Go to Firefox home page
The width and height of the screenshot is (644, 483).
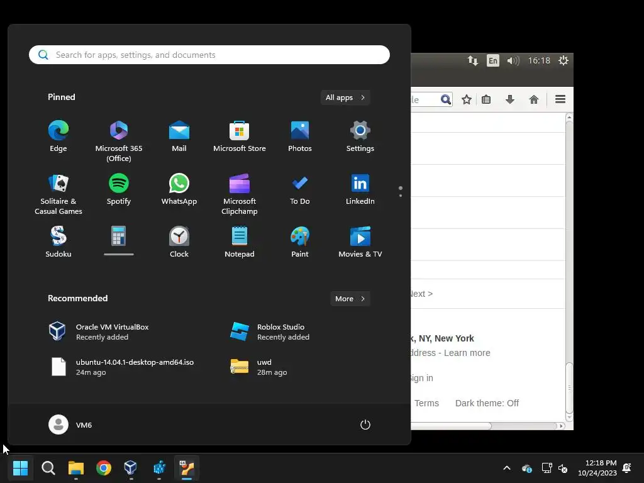534,99
